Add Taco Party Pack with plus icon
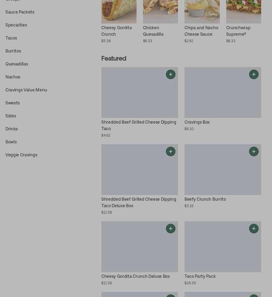The image size is (272, 297). click(x=254, y=229)
